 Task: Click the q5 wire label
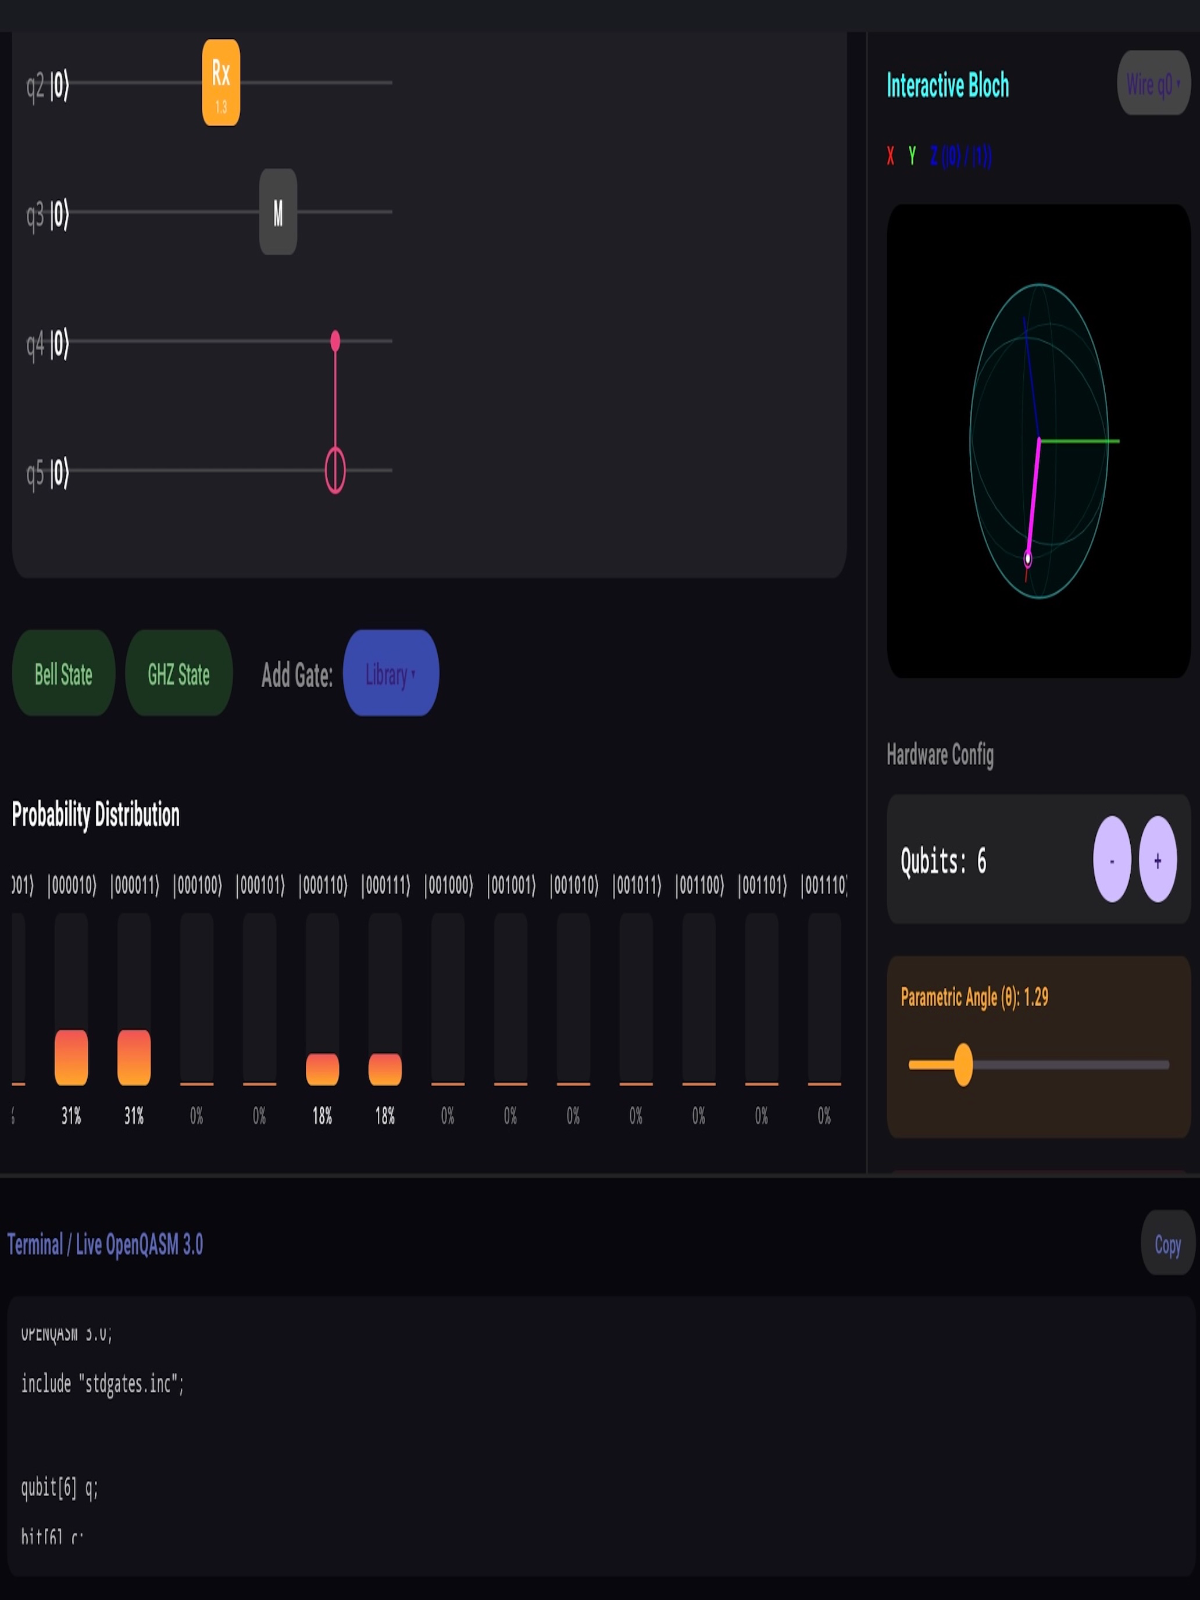tap(48, 473)
